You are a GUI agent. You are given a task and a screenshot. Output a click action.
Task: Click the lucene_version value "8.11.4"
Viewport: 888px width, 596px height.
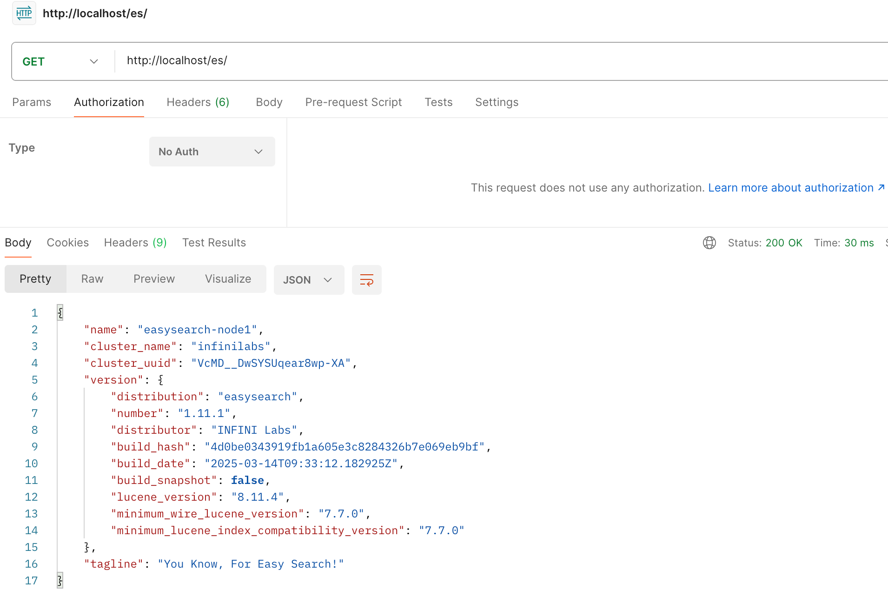[x=258, y=497]
